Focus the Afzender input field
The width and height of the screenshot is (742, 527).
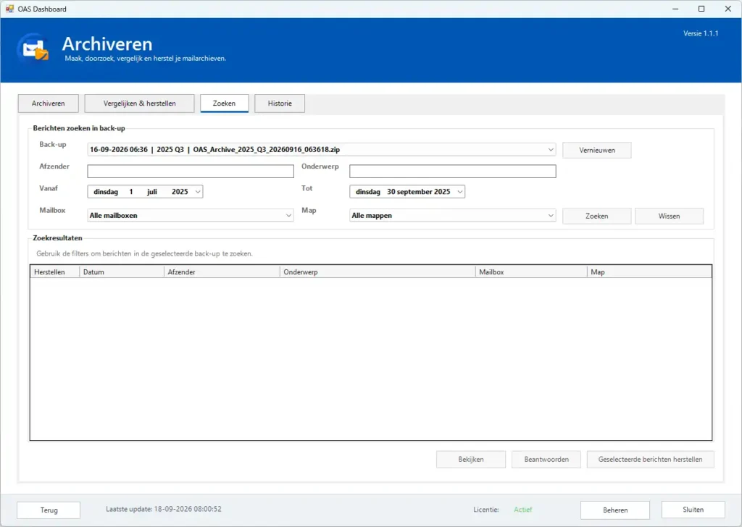(x=191, y=171)
